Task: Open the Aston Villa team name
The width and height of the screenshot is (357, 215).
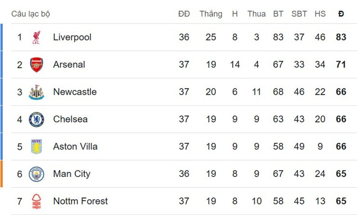Action: pyautogui.click(x=75, y=146)
